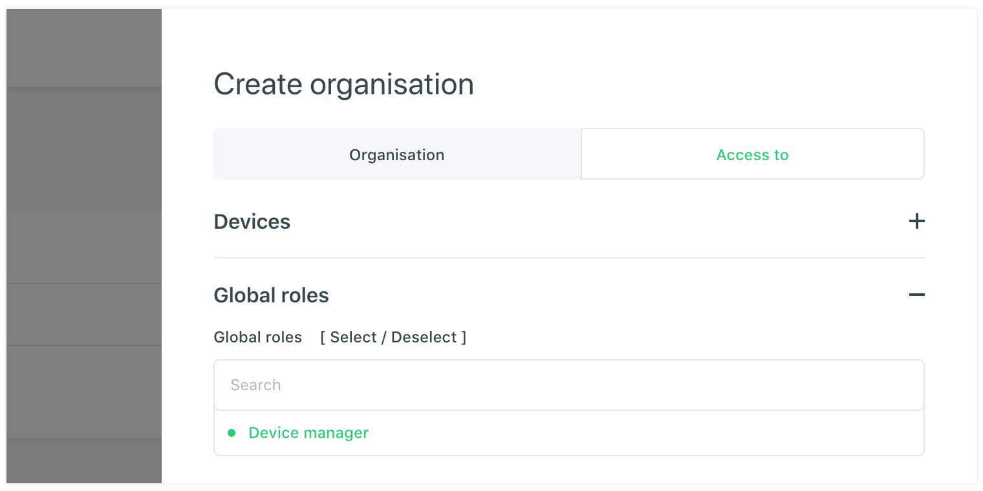Click the Organisation tab label text
This screenshot has width=983, height=491.
pyautogui.click(x=396, y=155)
